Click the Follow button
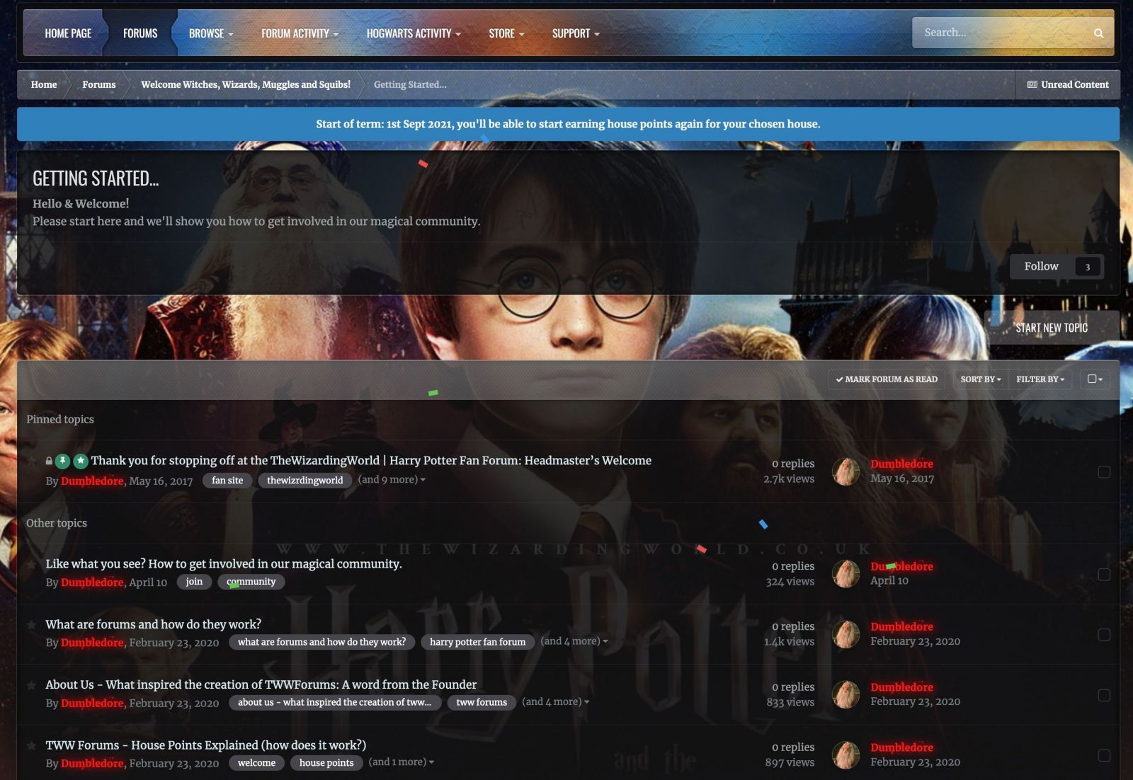1133x780 pixels. pyautogui.click(x=1041, y=266)
